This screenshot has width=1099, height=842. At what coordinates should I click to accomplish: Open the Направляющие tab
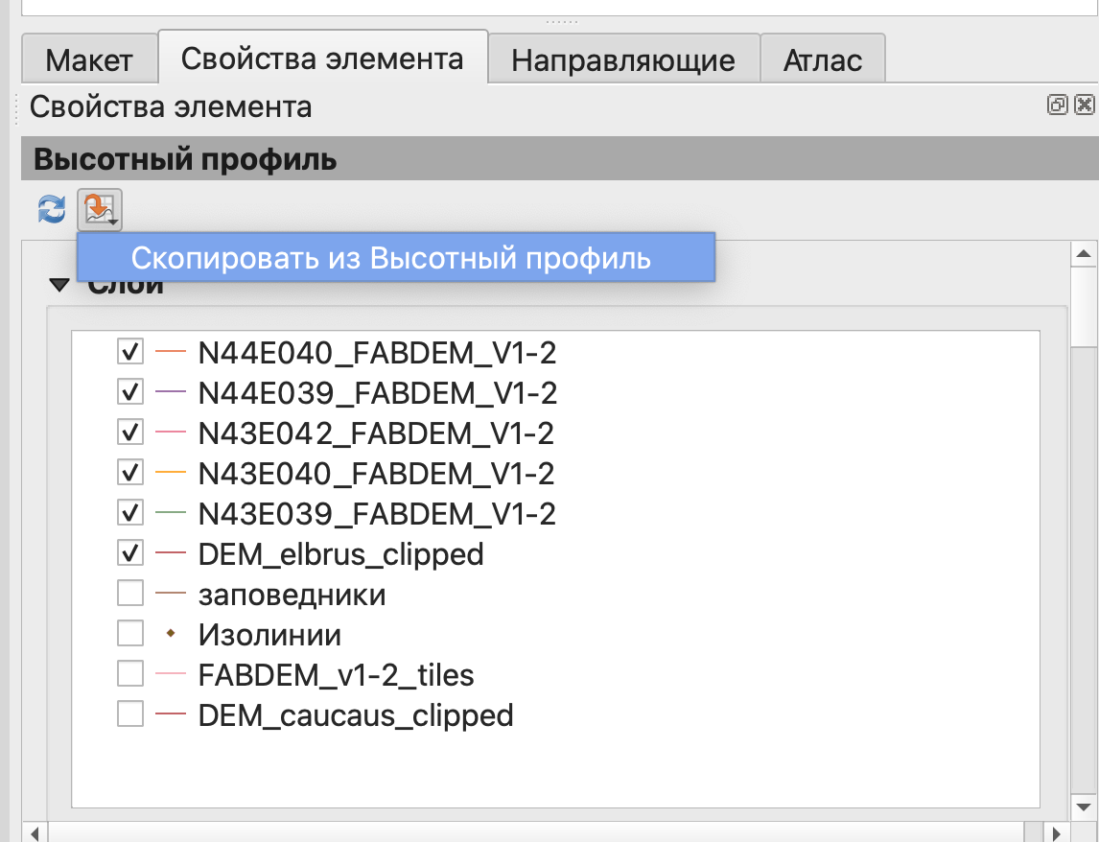click(623, 61)
